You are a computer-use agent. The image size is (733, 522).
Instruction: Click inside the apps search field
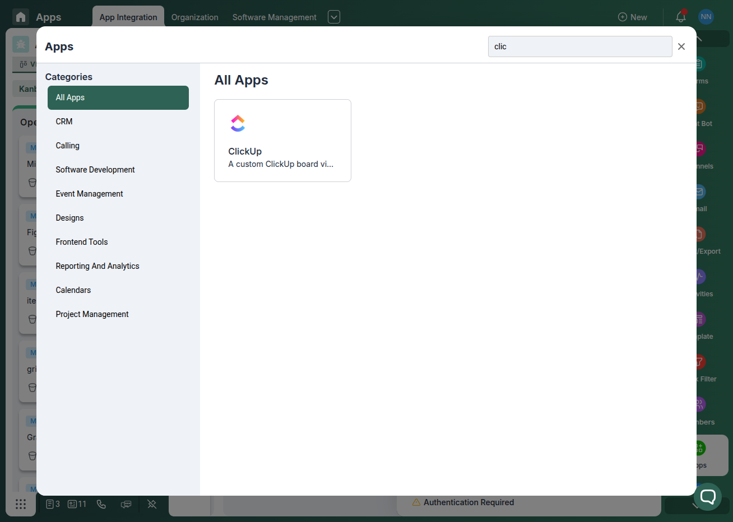579,46
